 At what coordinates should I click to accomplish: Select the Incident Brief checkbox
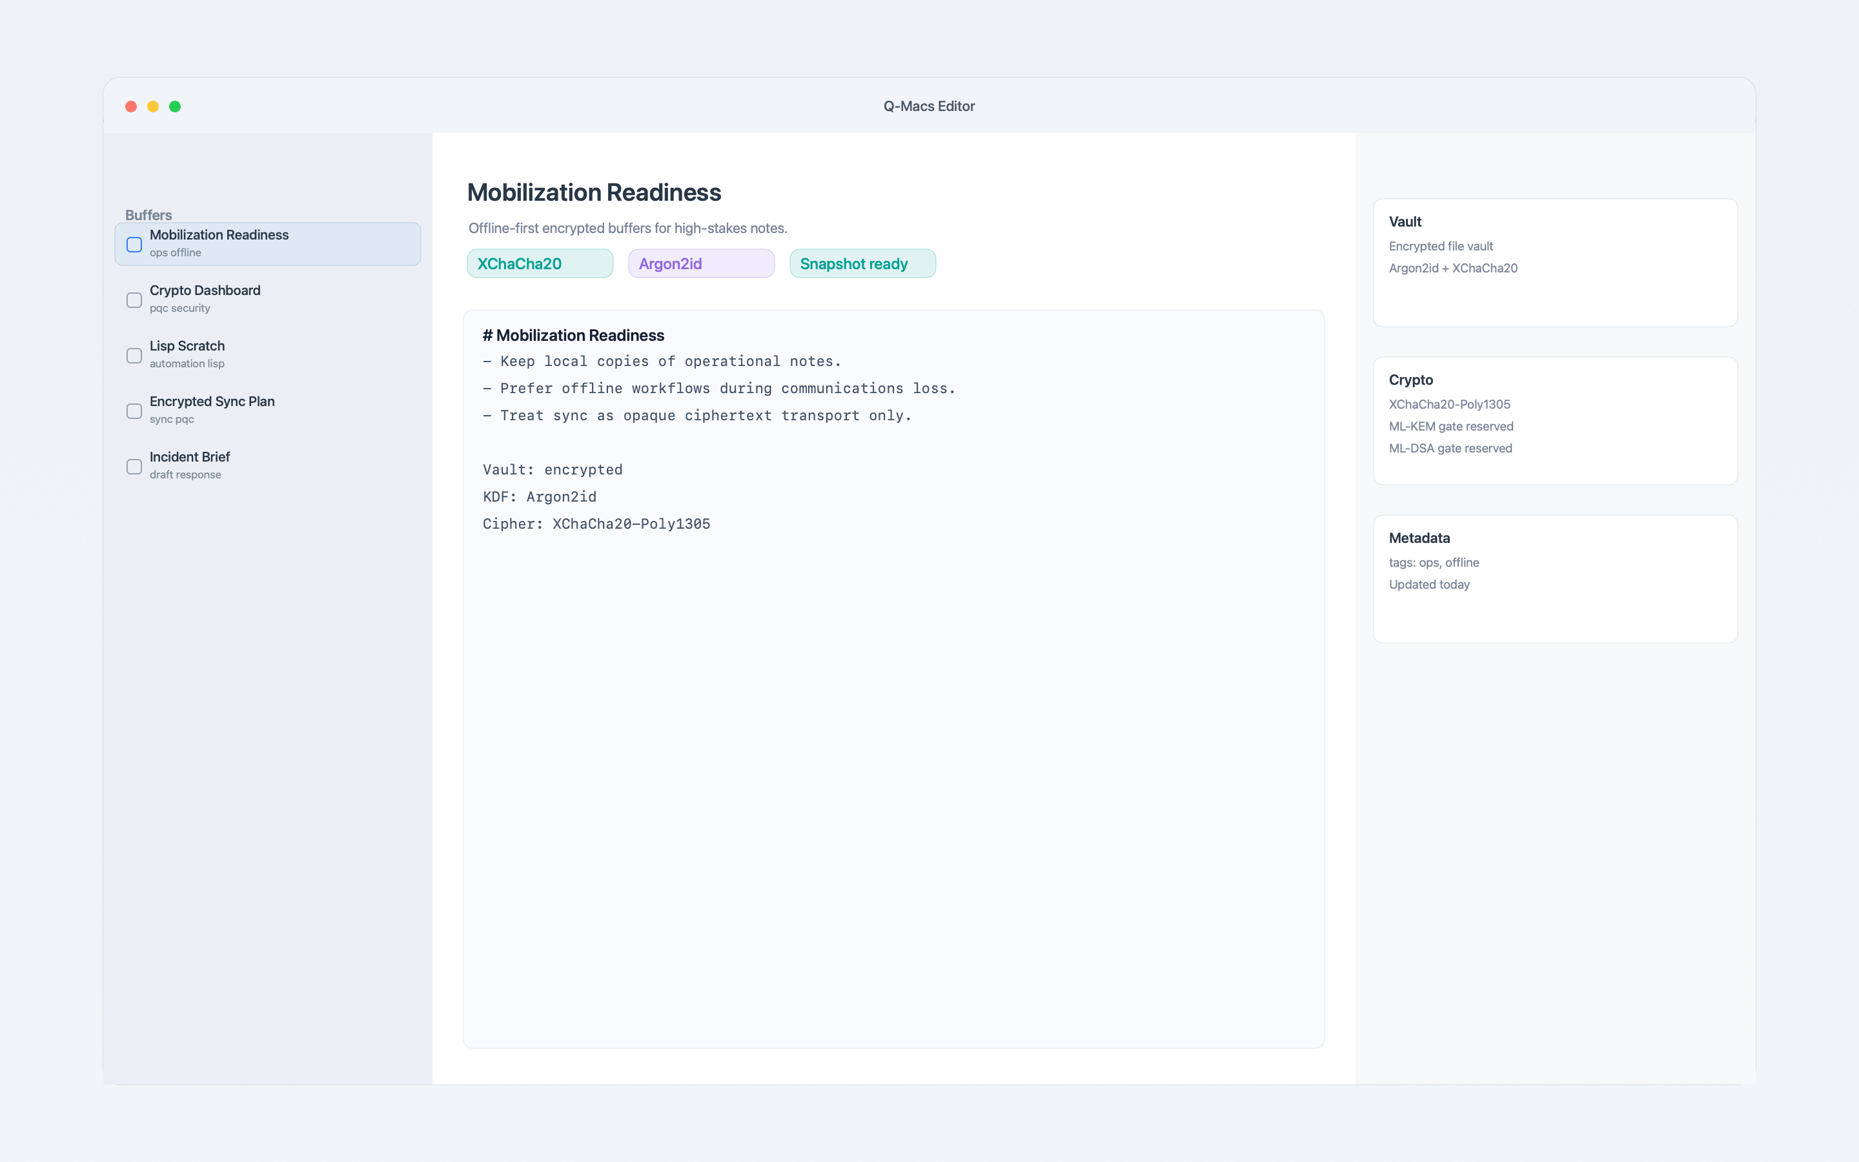pyautogui.click(x=134, y=467)
